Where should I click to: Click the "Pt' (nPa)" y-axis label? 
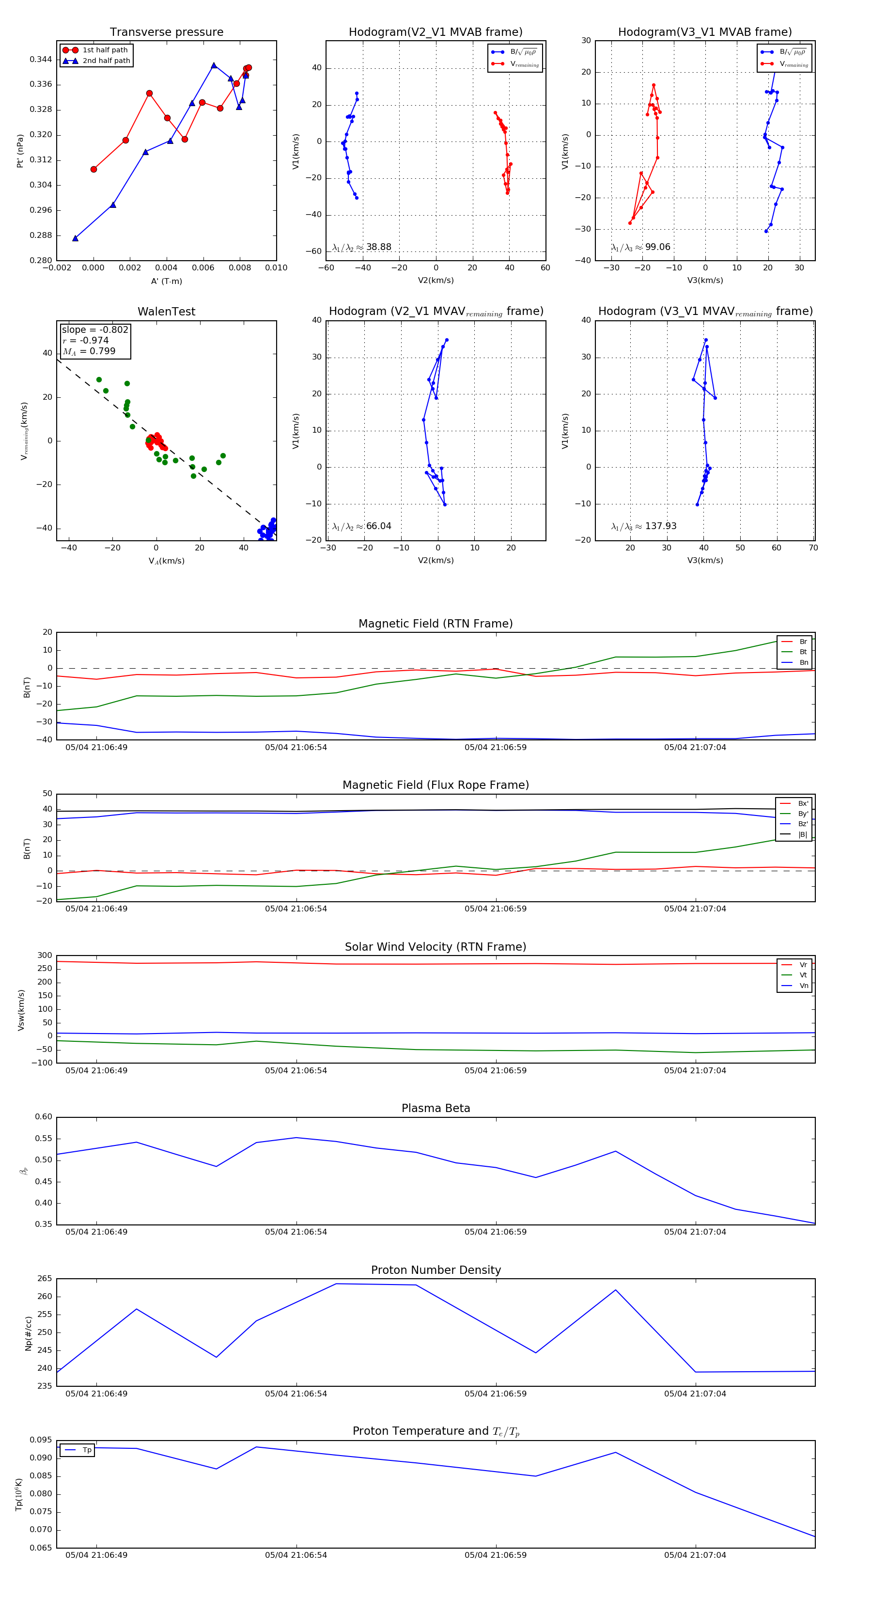coord(20,151)
